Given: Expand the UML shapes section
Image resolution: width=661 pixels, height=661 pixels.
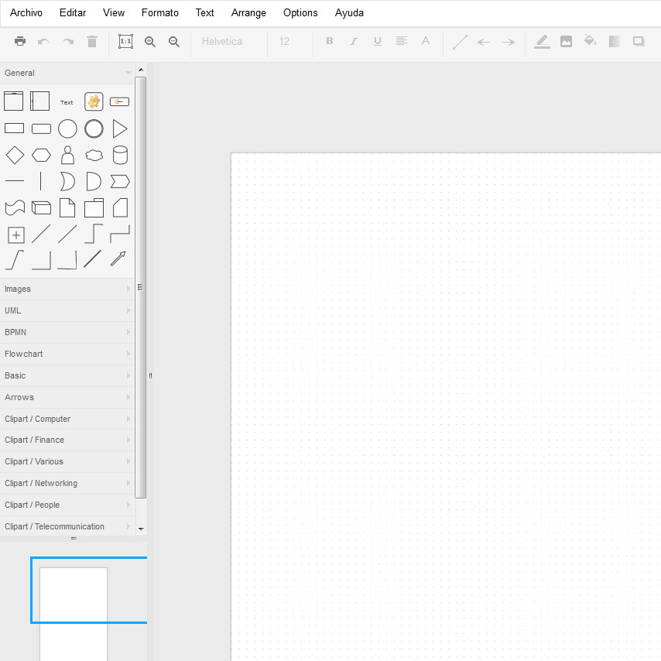Looking at the screenshot, I should point(67,310).
